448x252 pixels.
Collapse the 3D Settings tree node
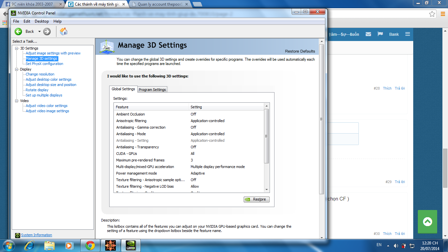[17, 48]
